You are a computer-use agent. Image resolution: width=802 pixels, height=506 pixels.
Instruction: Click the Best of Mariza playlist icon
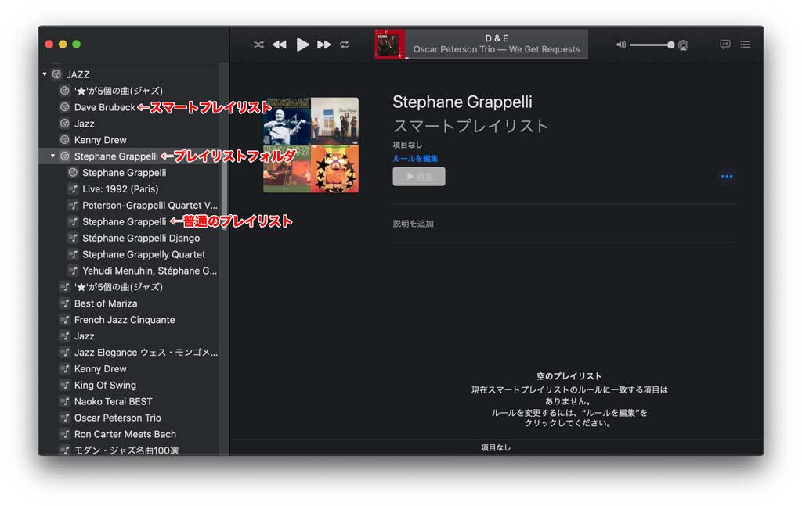tap(64, 303)
